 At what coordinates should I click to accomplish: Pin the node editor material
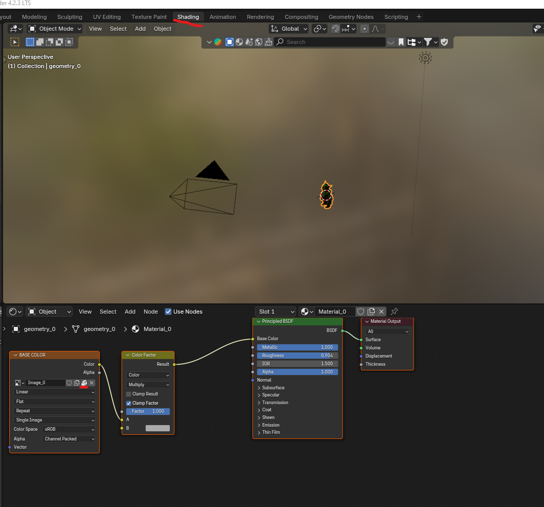click(394, 312)
